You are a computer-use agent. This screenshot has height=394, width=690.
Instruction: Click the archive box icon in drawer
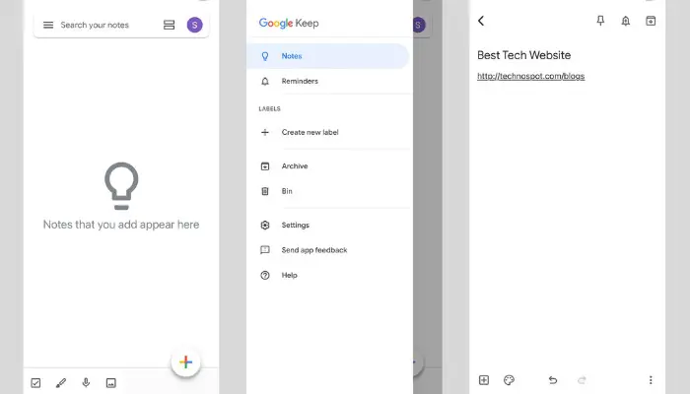(x=265, y=166)
